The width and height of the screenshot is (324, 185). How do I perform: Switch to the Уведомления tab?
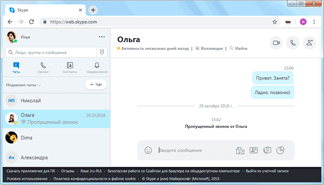(97, 68)
